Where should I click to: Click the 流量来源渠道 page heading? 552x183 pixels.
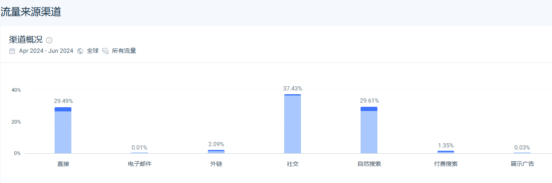[31, 12]
